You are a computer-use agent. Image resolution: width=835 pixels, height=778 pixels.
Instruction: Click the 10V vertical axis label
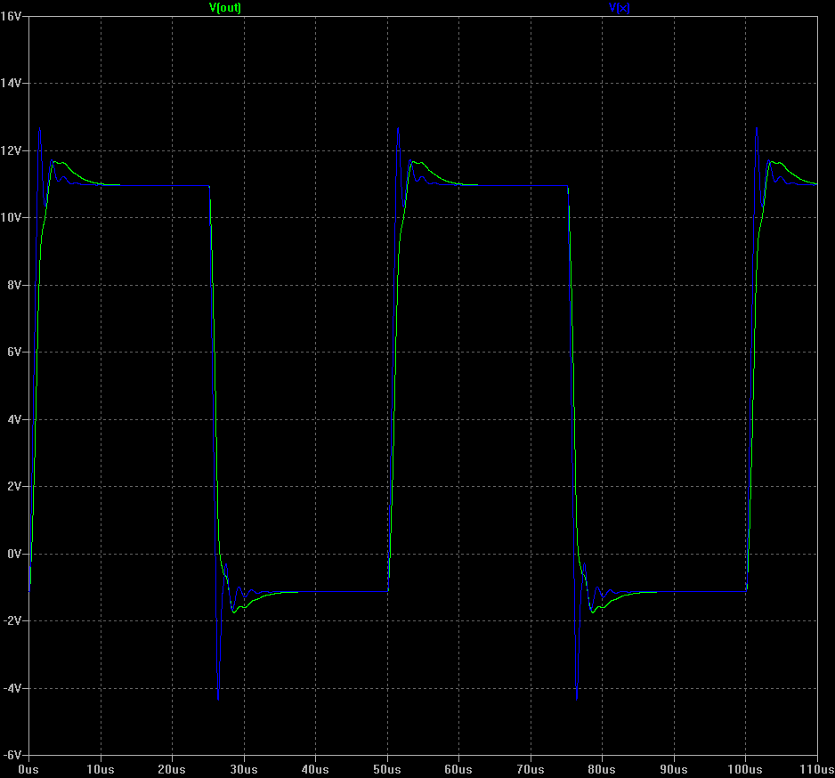tap(11, 218)
